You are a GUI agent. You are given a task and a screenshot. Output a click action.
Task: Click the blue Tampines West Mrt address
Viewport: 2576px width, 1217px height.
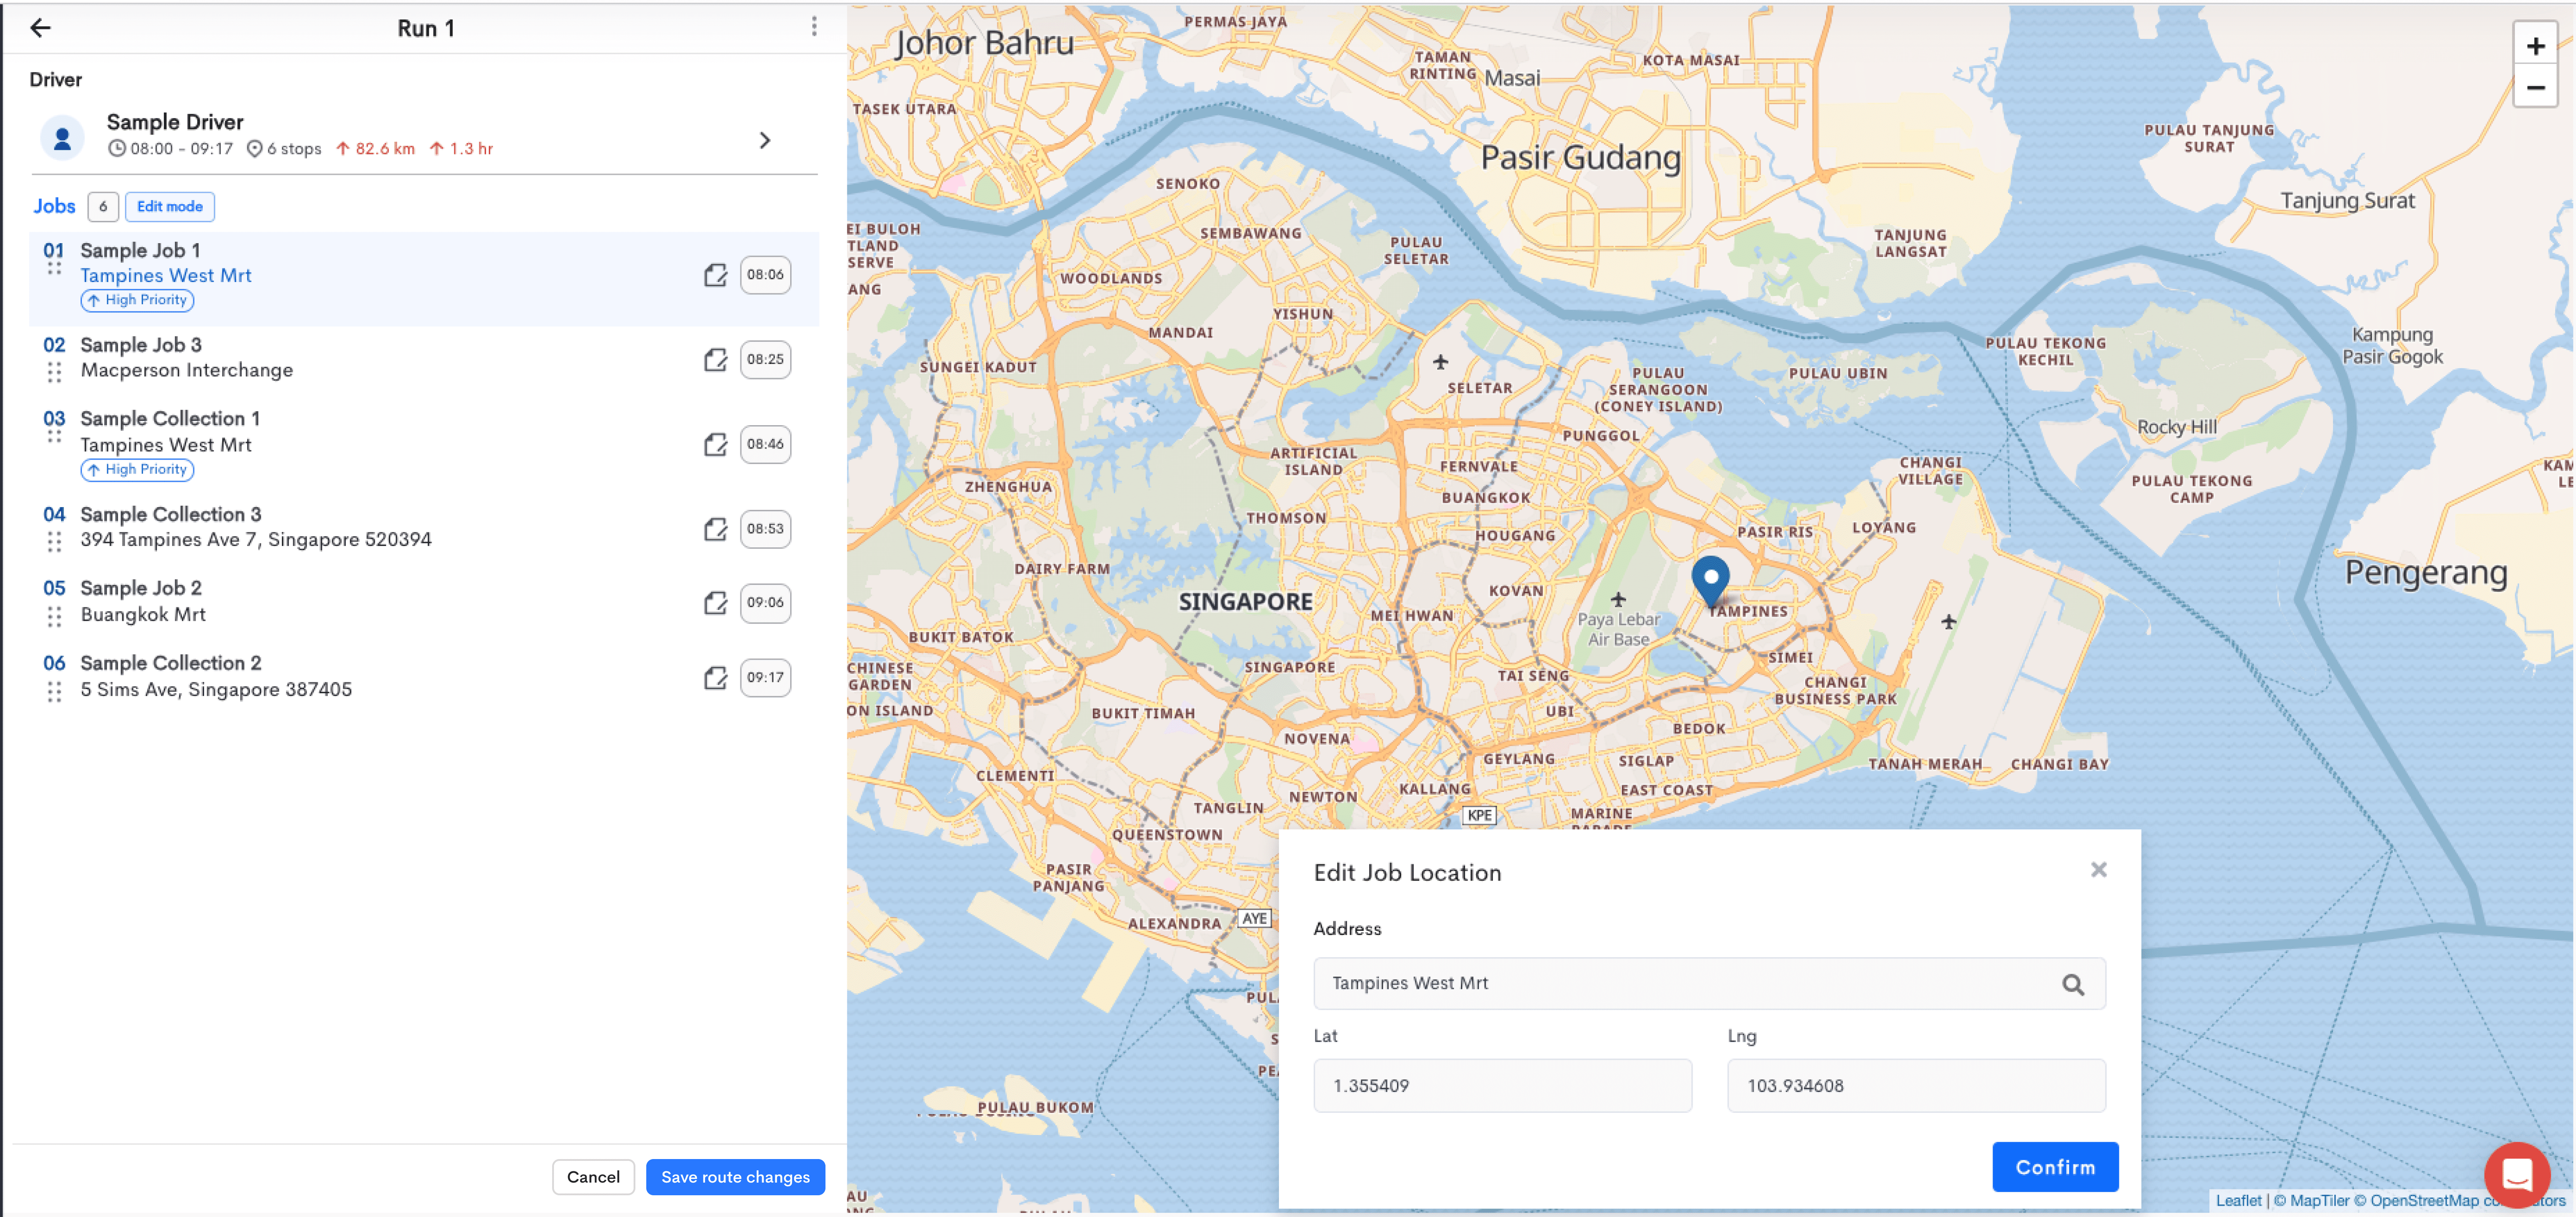click(x=166, y=275)
